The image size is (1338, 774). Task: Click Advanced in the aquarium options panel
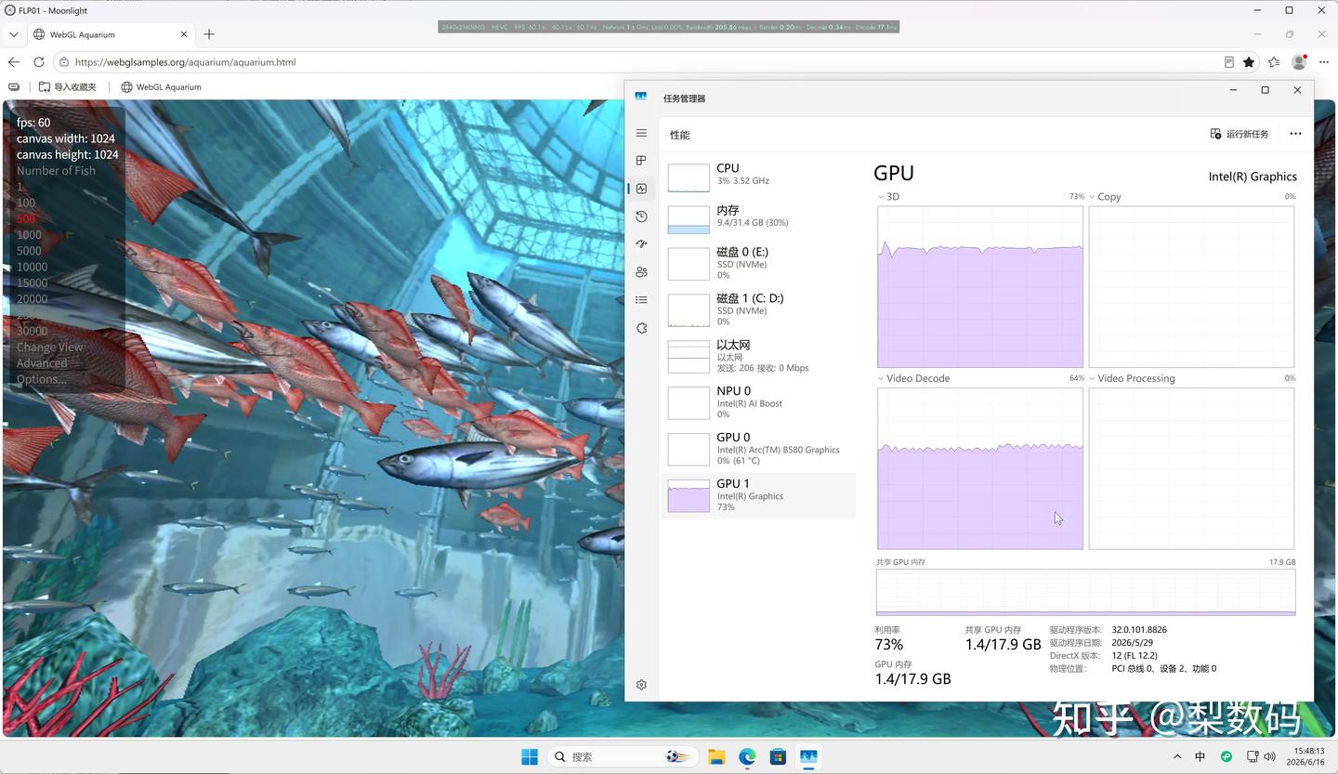click(42, 363)
